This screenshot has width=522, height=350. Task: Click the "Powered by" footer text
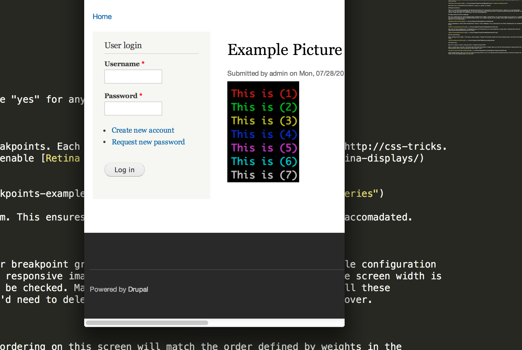[108, 289]
